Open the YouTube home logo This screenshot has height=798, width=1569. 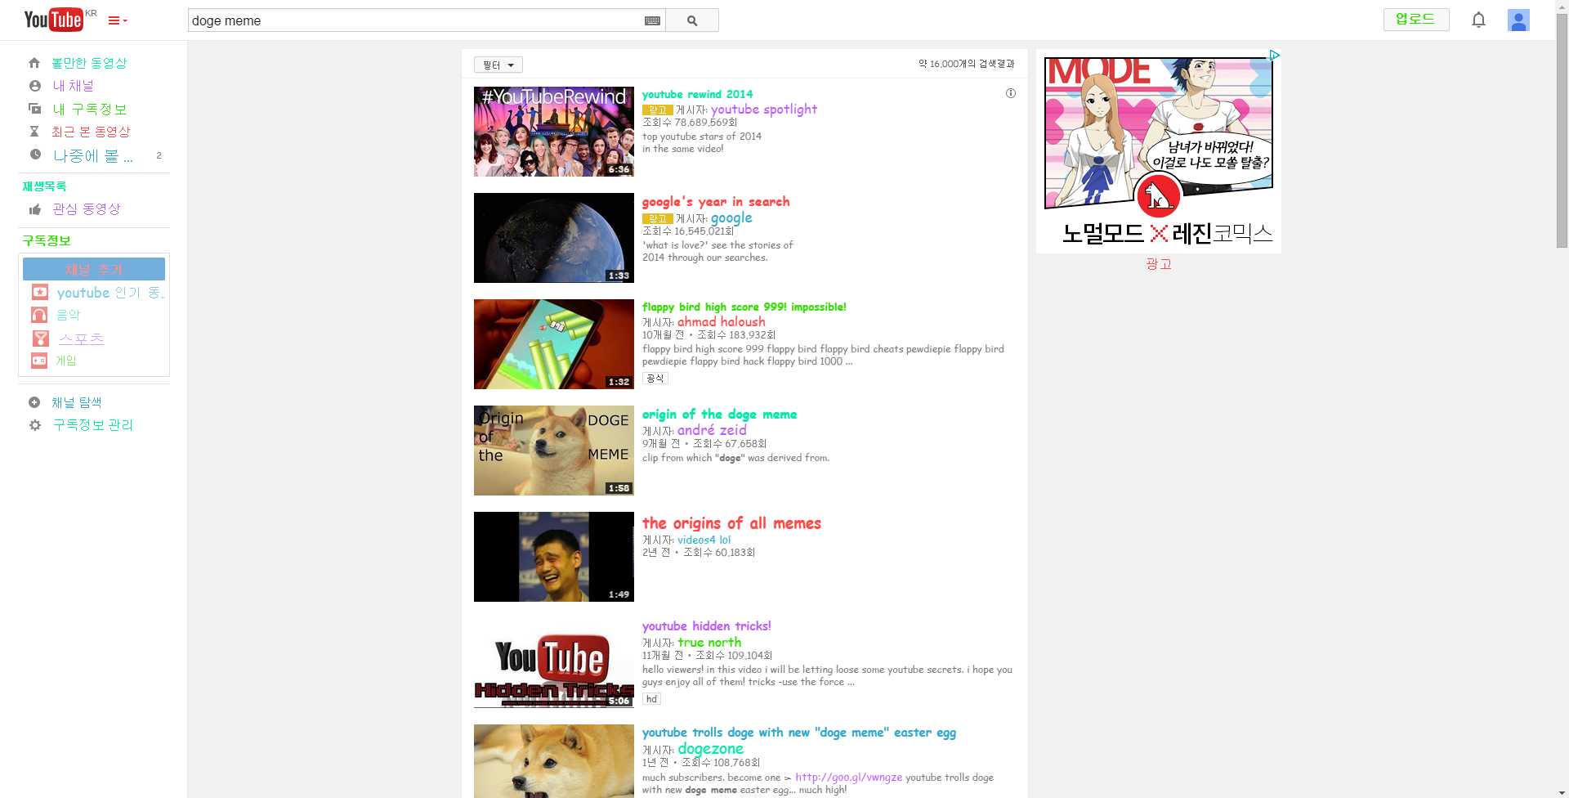54,20
